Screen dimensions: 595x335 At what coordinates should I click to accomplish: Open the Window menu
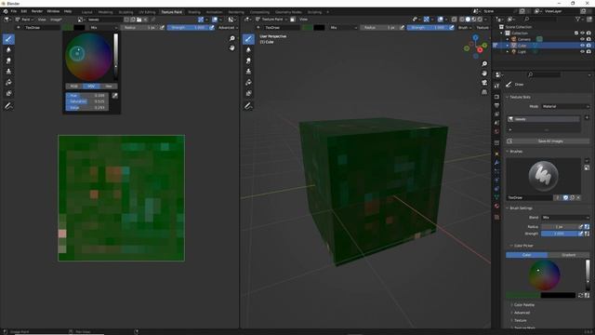(53, 11)
